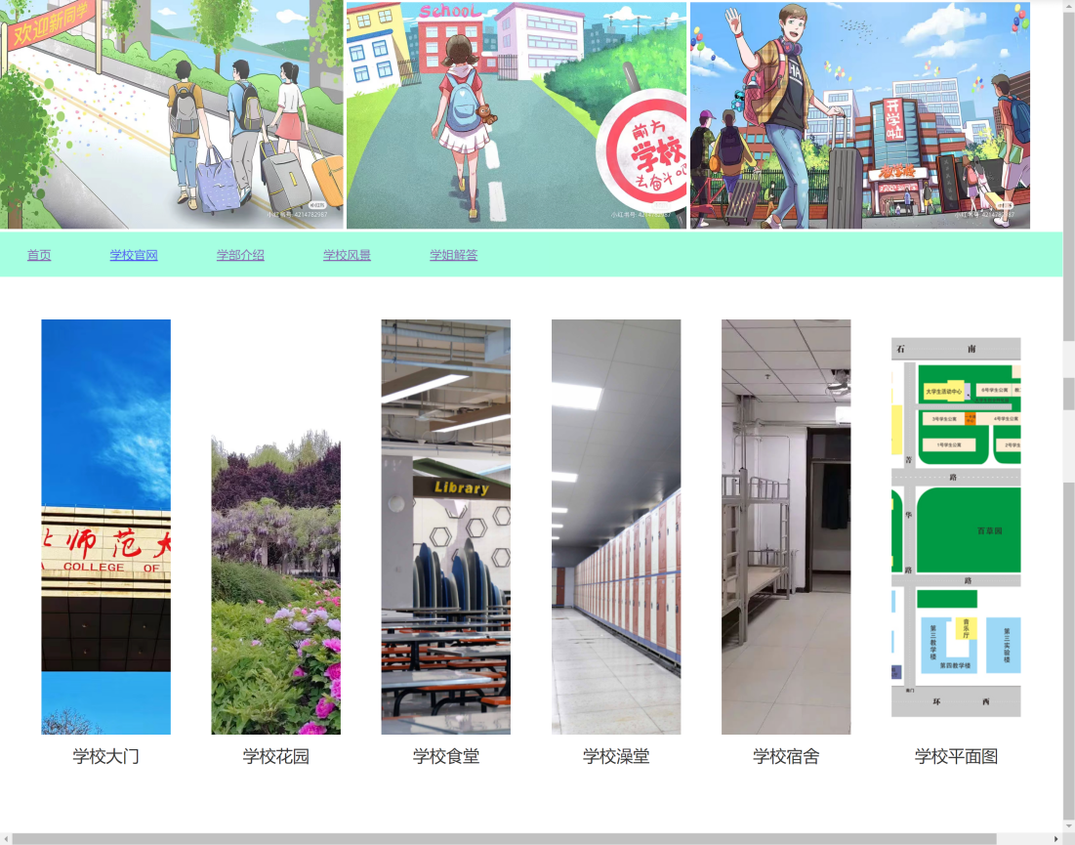Click the banner of students pulling suitcases
This screenshot has width=1075, height=845.
(x=172, y=114)
